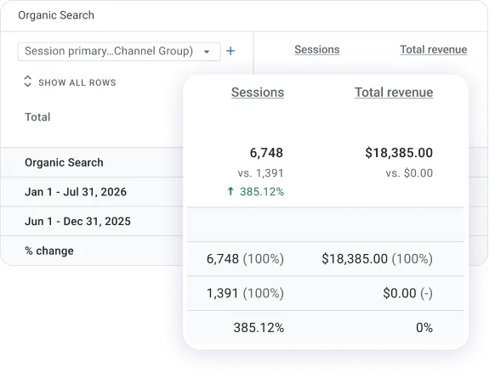Click the 6,748 (100%) sessions cell

pos(245,259)
